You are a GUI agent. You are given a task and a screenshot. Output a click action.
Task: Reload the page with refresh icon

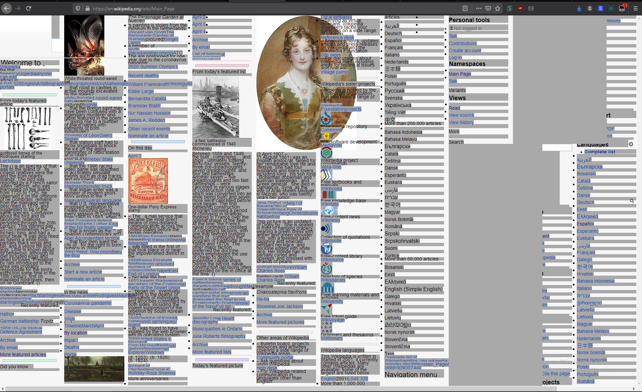[x=29, y=8]
